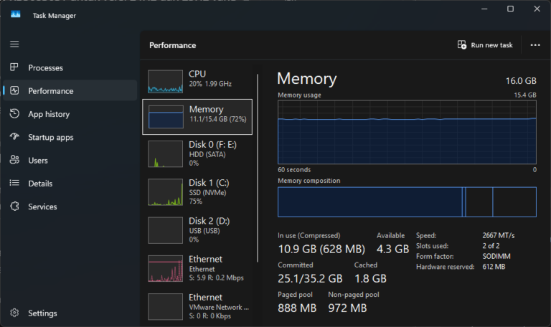Click the Performance page heading
551x327 pixels.
tap(172, 45)
